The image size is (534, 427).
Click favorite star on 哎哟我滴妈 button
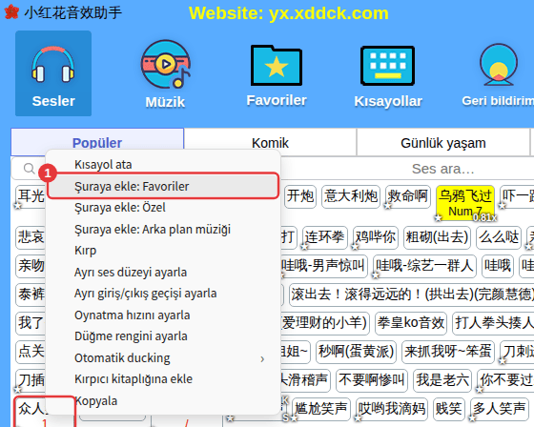[x=358, y=418]
